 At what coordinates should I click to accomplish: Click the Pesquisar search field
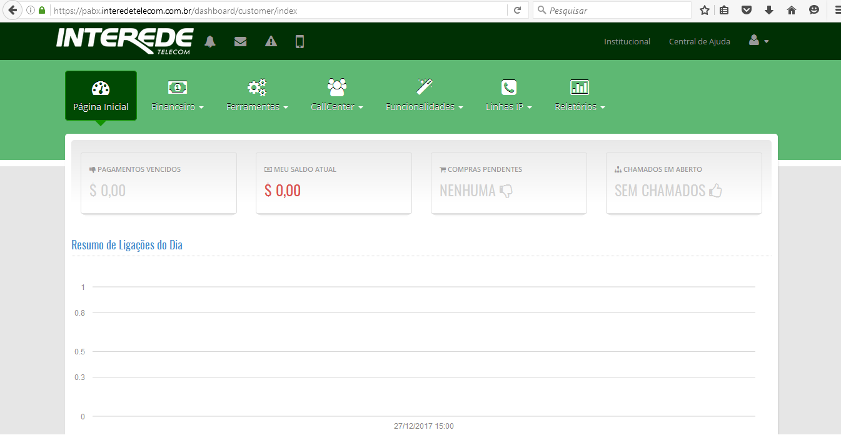coord(616,10)
